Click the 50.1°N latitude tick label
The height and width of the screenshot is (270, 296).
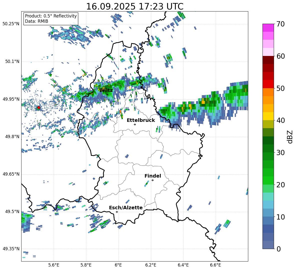(12, 61)
